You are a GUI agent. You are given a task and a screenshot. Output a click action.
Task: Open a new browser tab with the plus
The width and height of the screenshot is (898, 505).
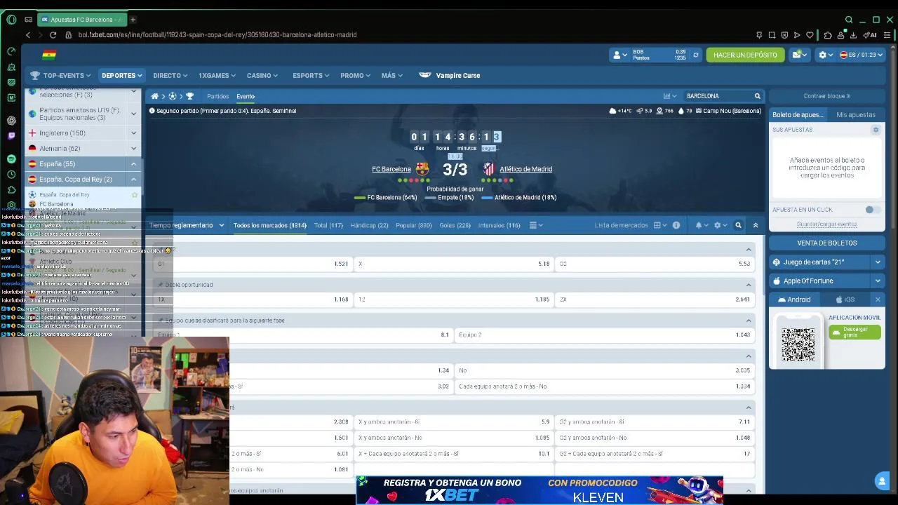(x=133, y=20)
